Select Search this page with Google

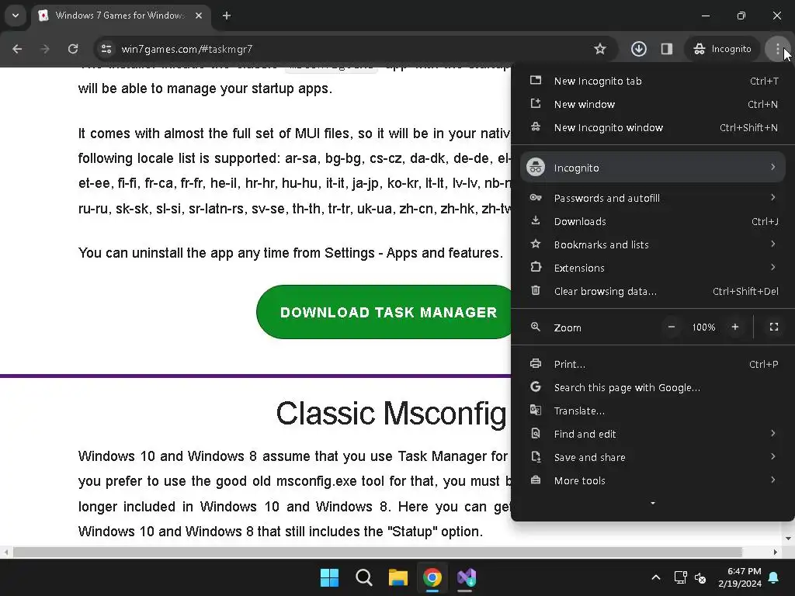653,388
